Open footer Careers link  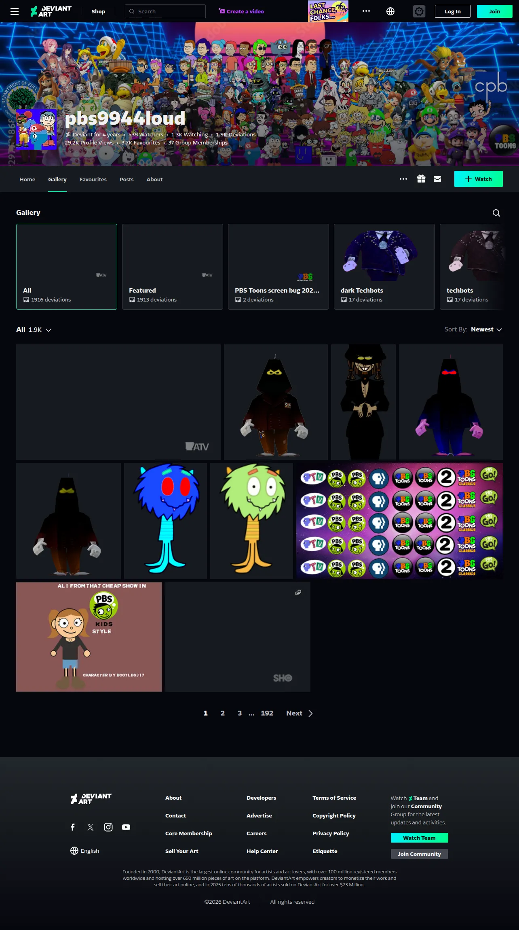[x=257, y=833]
